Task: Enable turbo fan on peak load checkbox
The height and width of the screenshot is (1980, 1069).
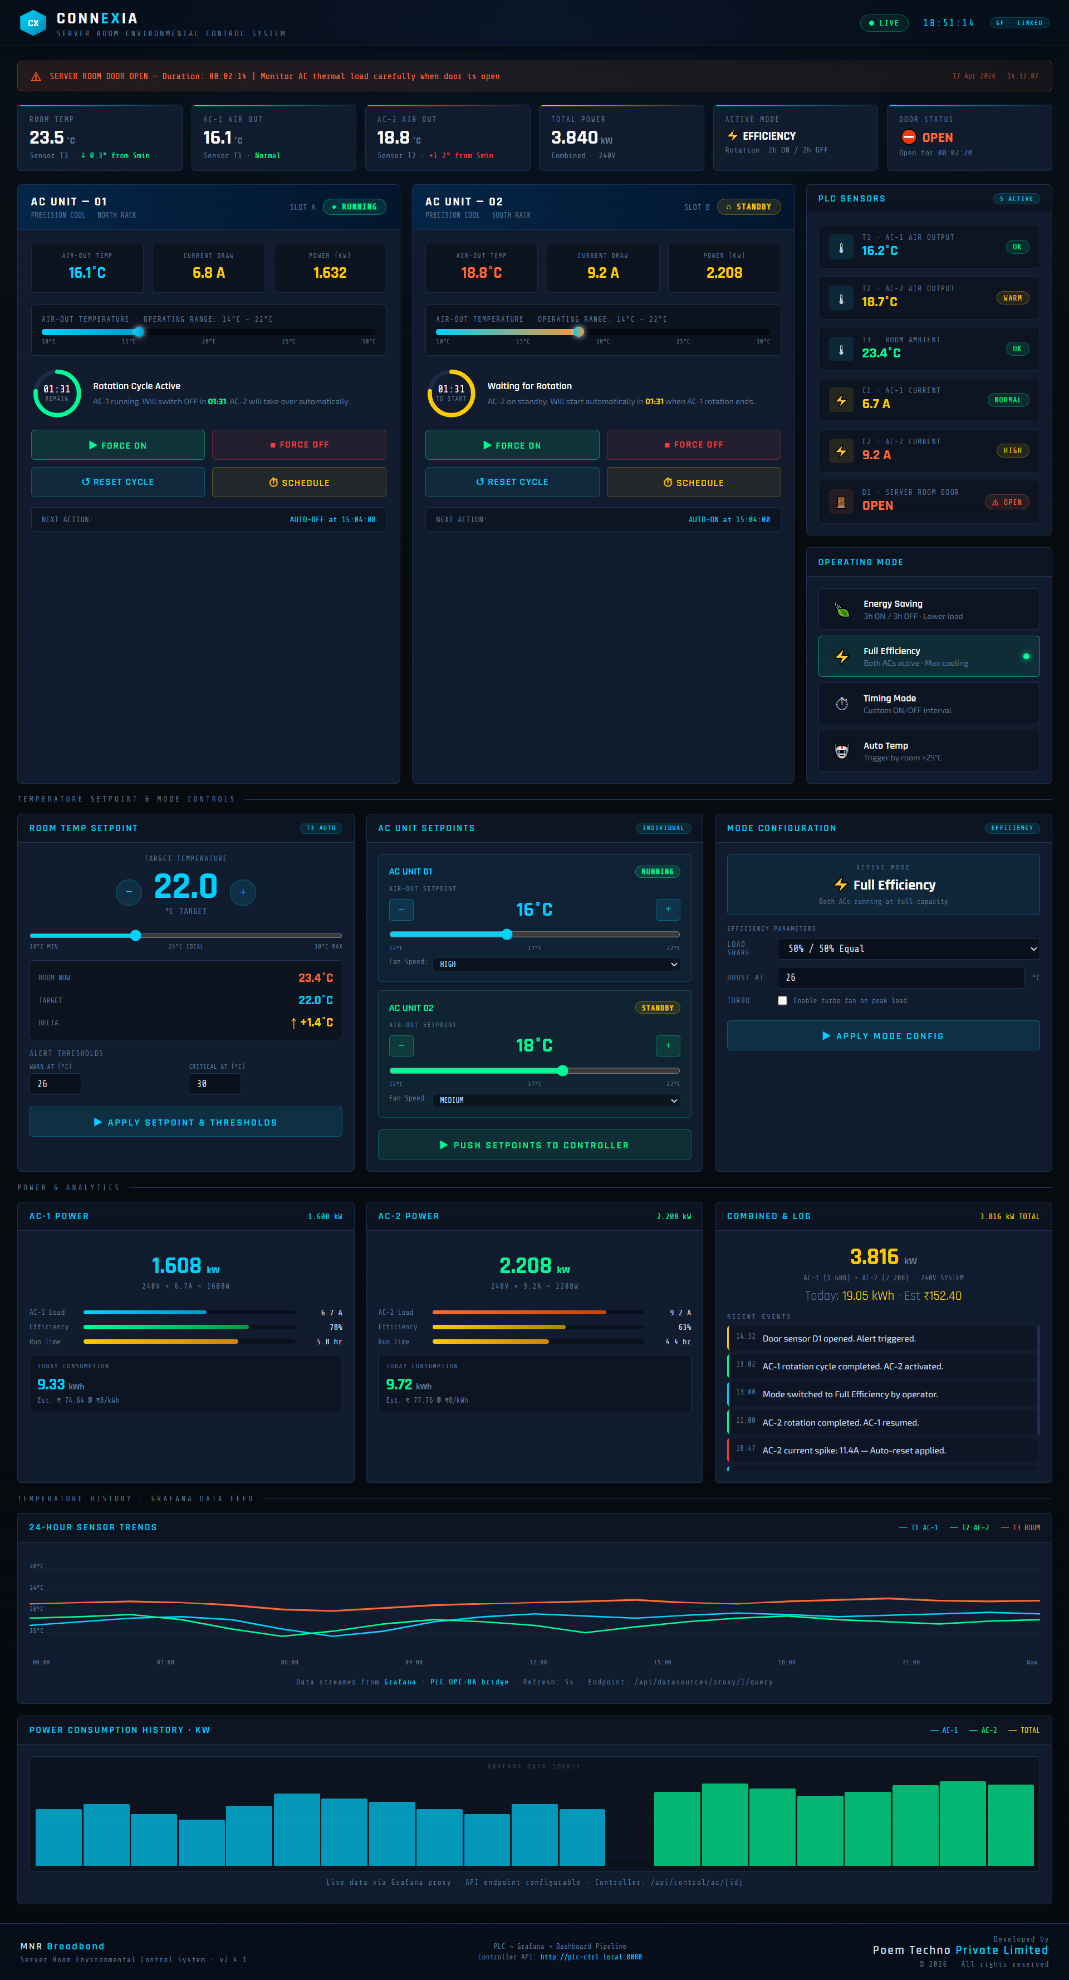Action: [x=782, y=1001]
